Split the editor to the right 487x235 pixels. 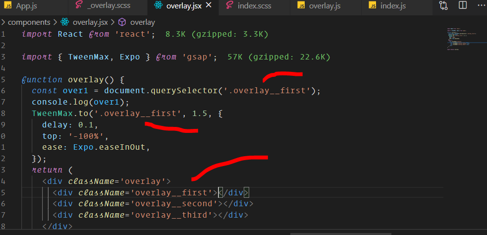coord(463,5)
